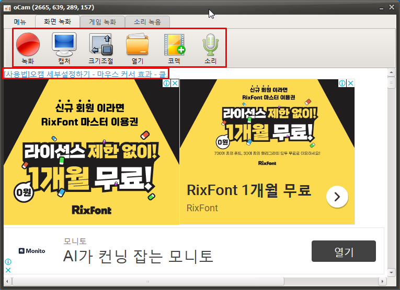Open the recordings folder with the 열기 icon
Screen dimensions: 400x290
[x=137, y=48]
